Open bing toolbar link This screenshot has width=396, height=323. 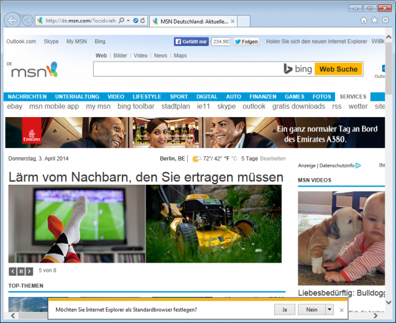click(136, 106)
